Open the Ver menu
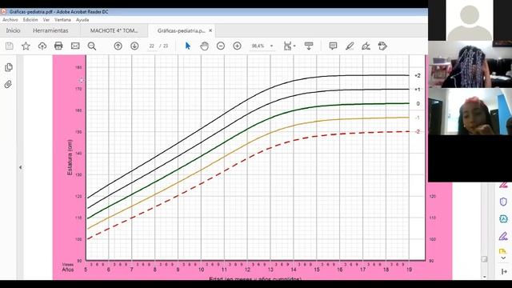This screenshot has width=512, height=288. pyautogui.click(x=46, y=20)
